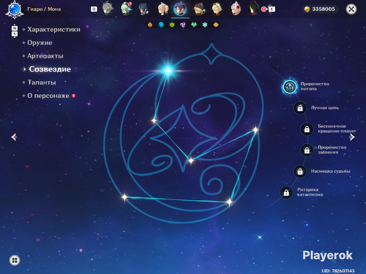Screen dimensions: 366x274
Task: Select the silver-haired character with a red rose
Action: [x=236, y=9]
